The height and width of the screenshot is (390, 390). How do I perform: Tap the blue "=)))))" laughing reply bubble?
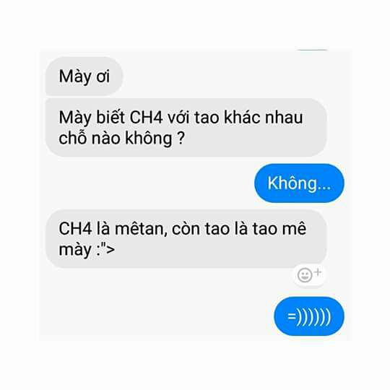coord(309,316)
